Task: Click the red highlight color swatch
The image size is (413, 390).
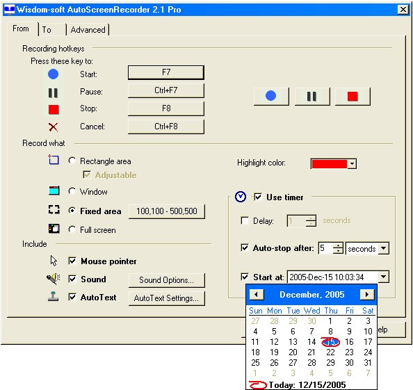Action: [x=330, y=164]
